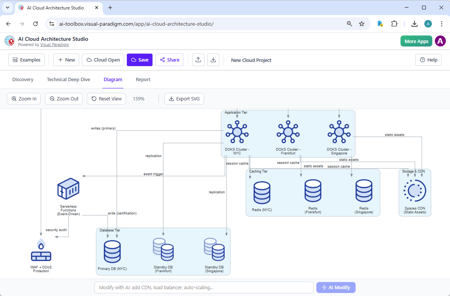Click the browser tab search chevron
The width and height of the screenshot is (450, 296).
point(7,7)
